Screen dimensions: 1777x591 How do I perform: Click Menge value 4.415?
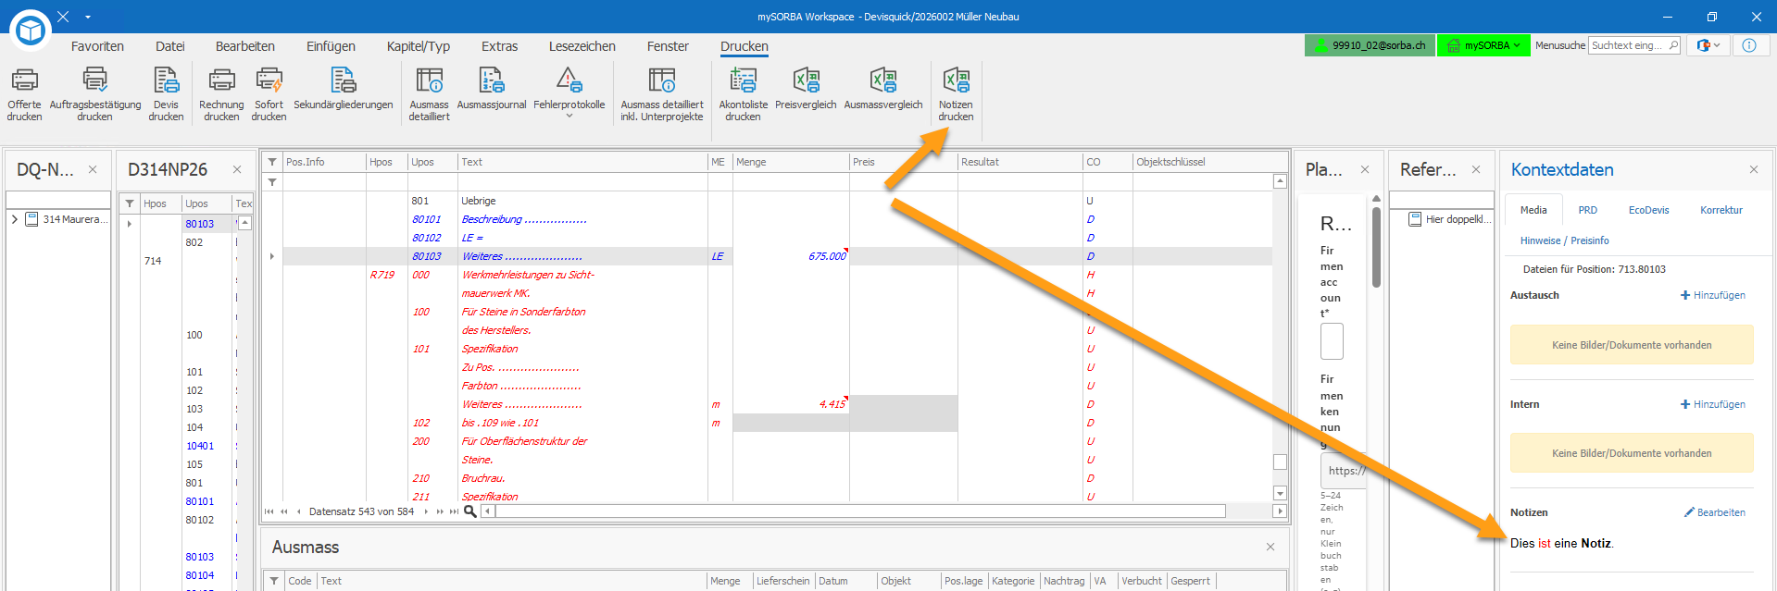point(832,404)
